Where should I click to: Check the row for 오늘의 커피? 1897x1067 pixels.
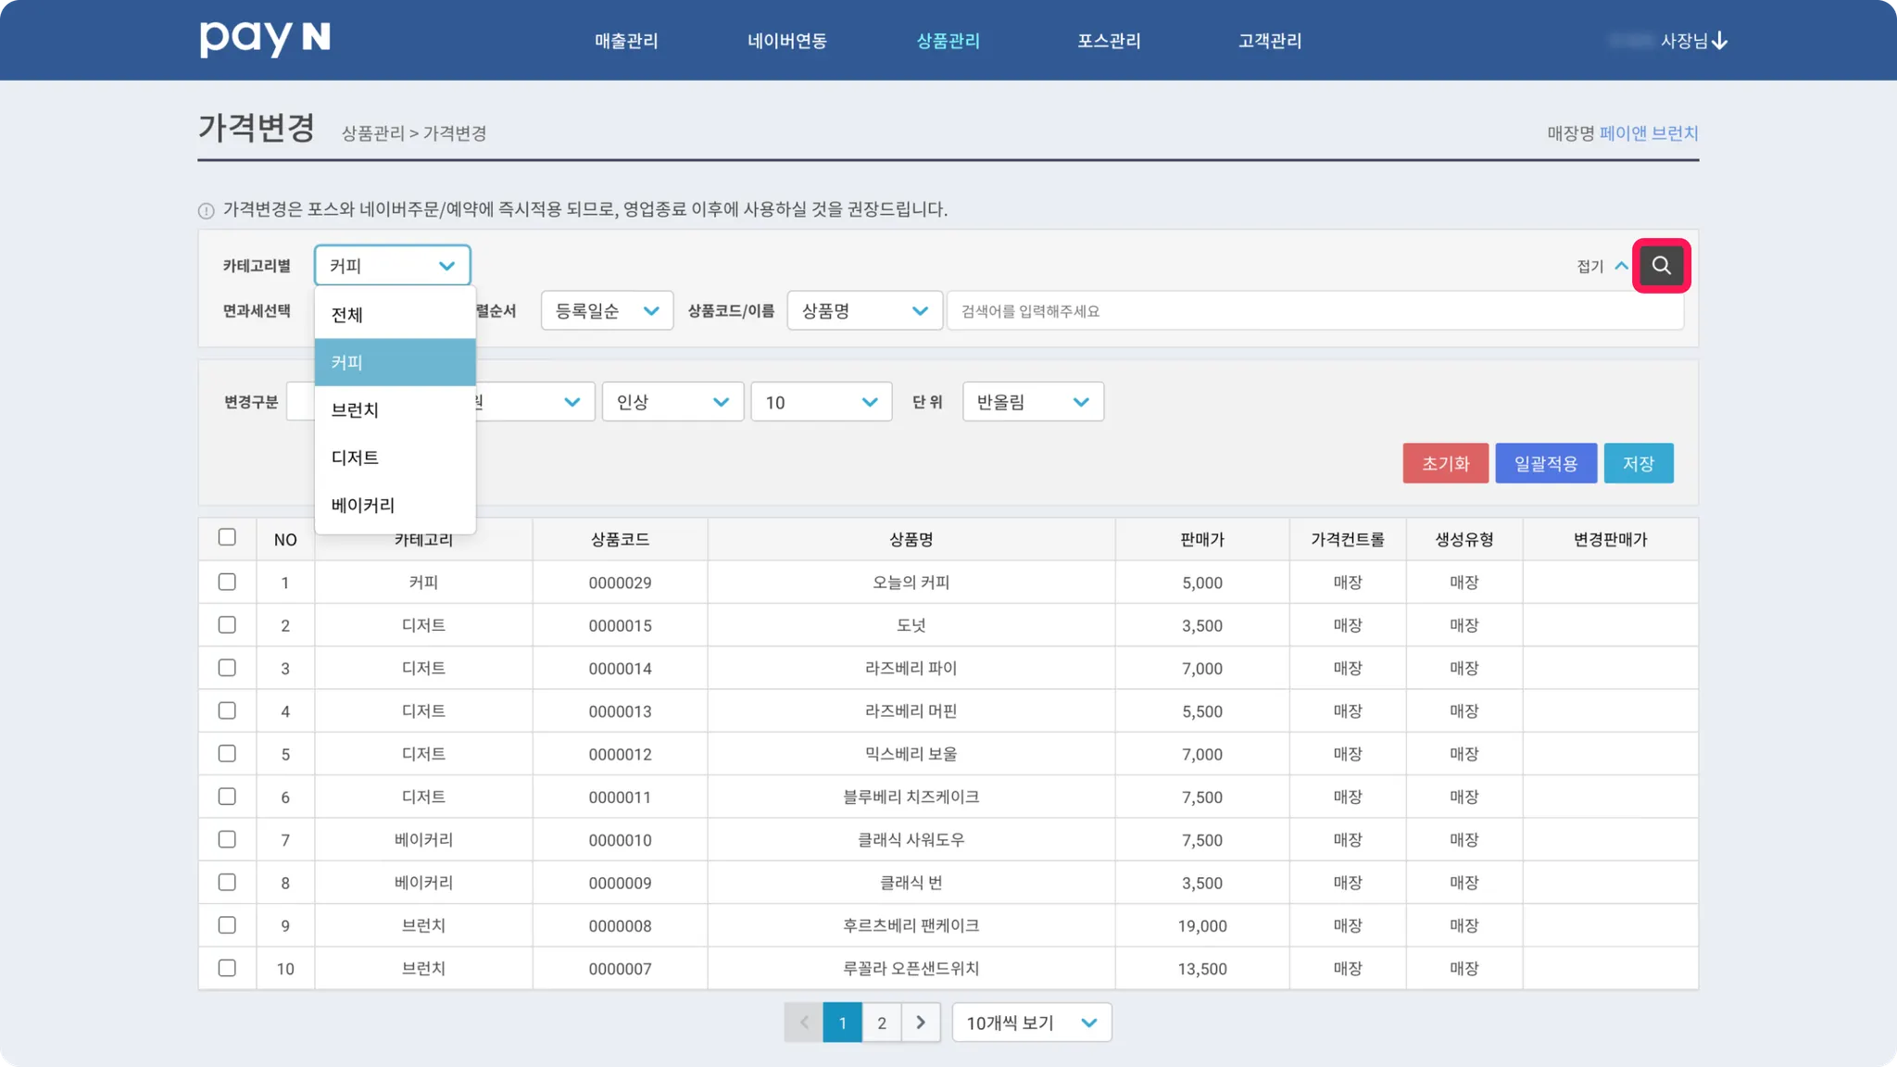pos(227,582)
